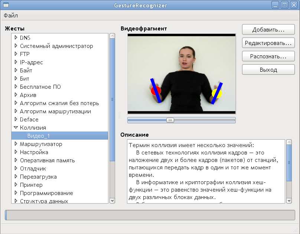Click the Выход button

click(268, 70)
